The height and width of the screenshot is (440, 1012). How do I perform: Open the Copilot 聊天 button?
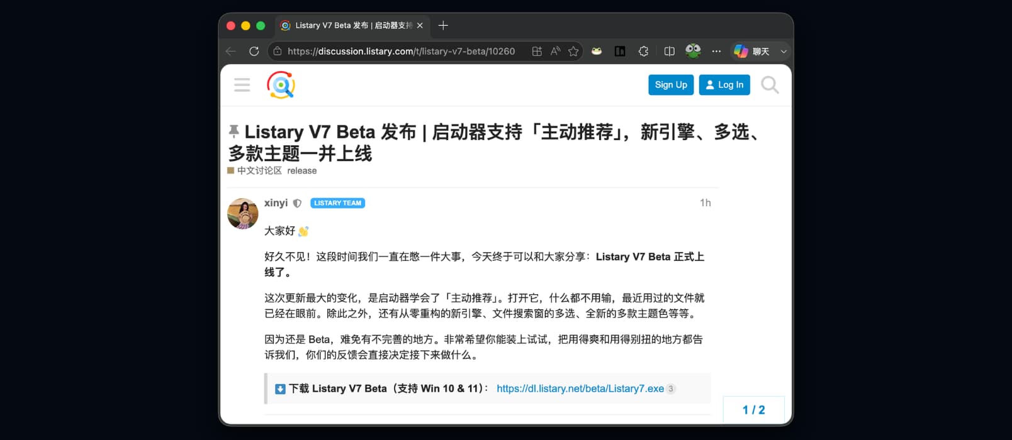752,52
